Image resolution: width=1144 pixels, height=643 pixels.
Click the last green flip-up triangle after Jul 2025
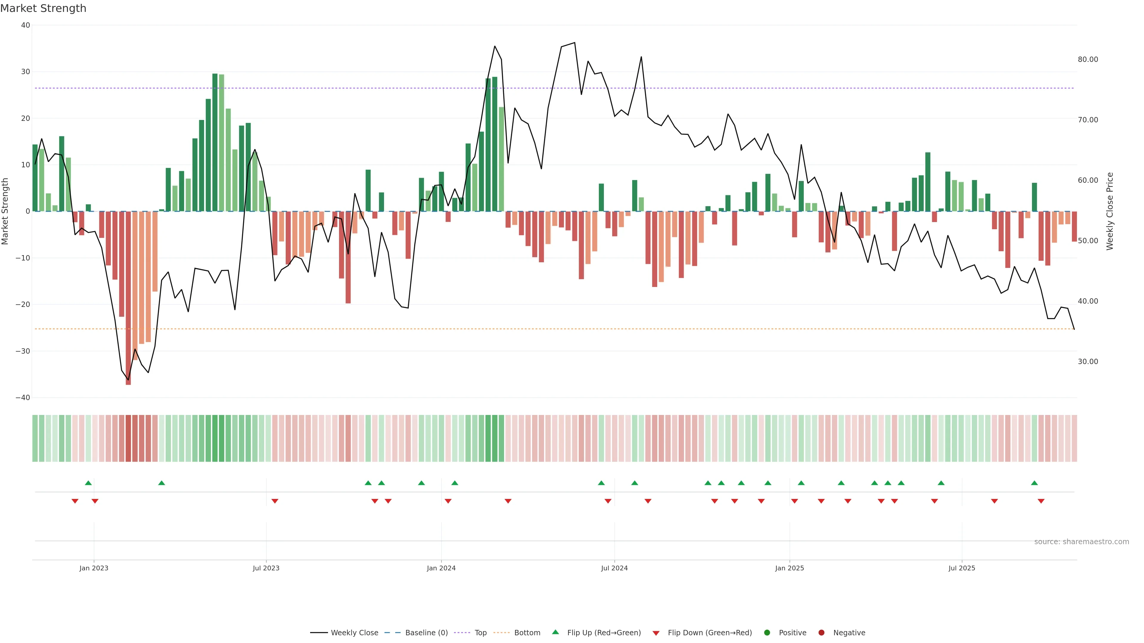(x=1034, y=483)
